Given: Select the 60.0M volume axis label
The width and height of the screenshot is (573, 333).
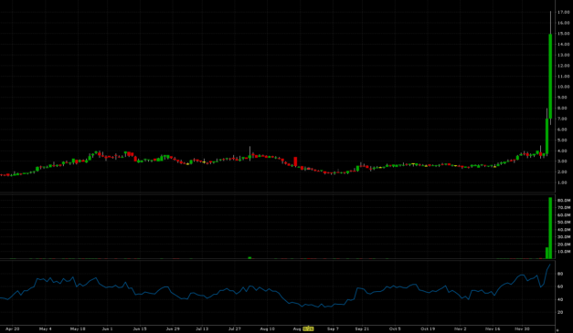Looking at the screenshot, I should tap(564, 214).
